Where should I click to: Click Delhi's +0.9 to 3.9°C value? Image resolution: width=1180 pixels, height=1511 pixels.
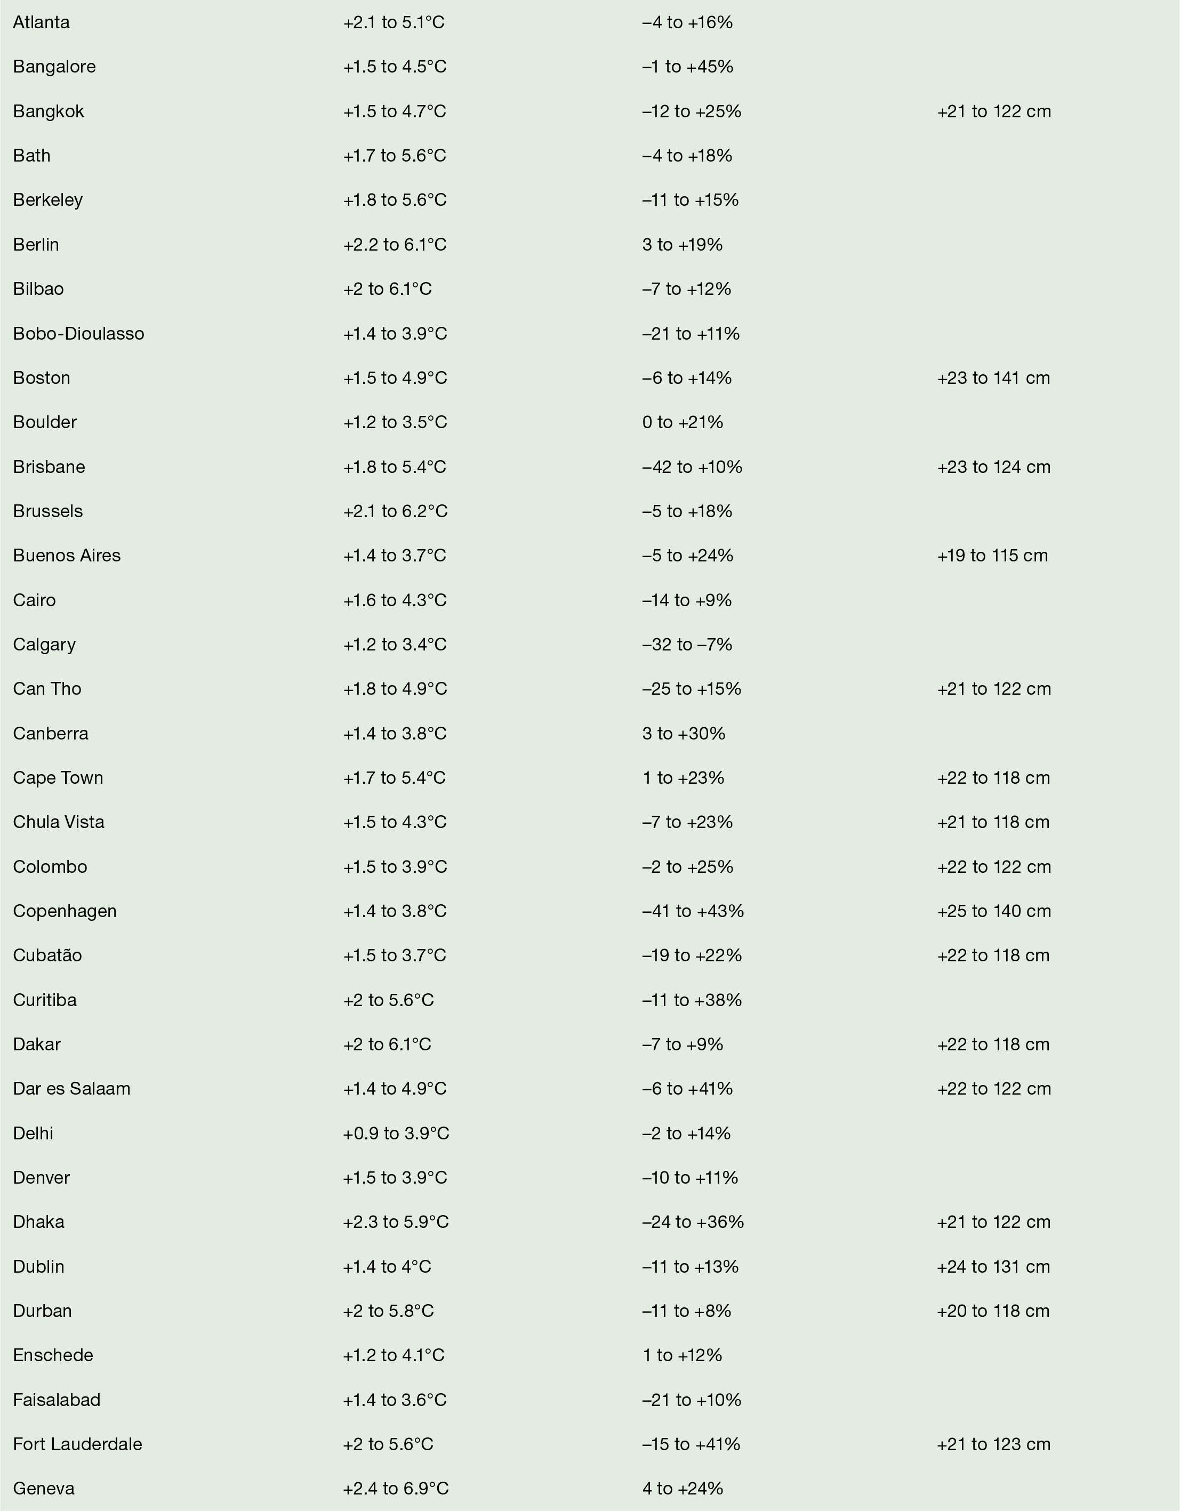tap(396, 1134)
